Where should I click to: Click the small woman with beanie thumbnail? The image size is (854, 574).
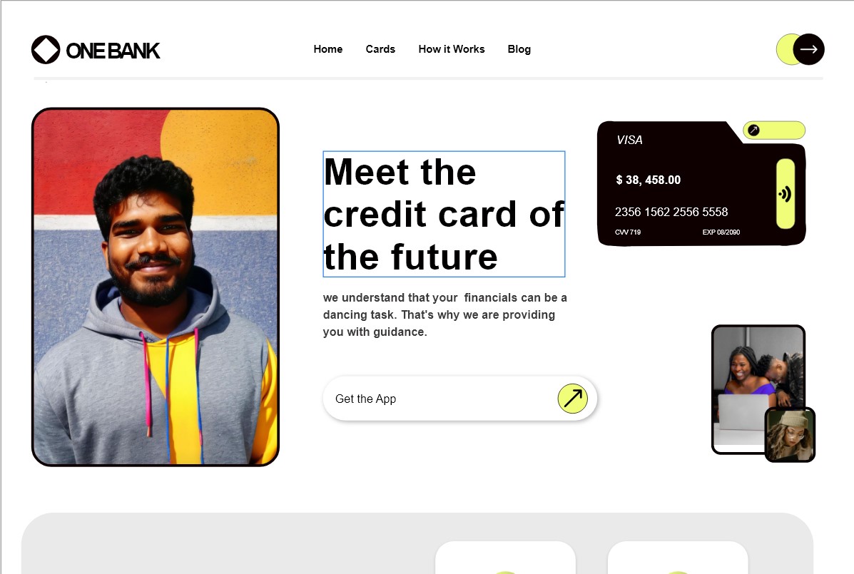pyautogui.click(x=790, y=435)
